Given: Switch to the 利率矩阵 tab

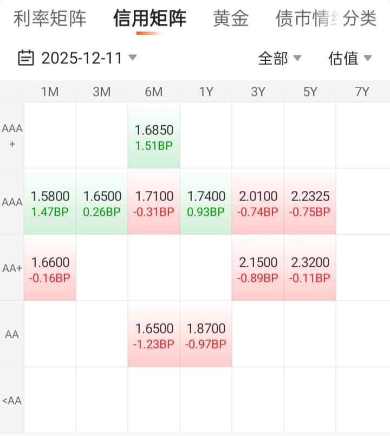Looking at the screenshot, I should point(50,18).
